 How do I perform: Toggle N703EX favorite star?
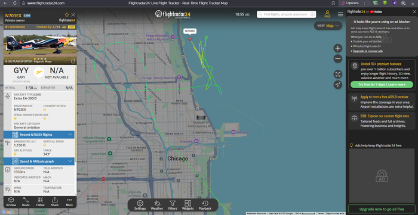pos(67,15)
